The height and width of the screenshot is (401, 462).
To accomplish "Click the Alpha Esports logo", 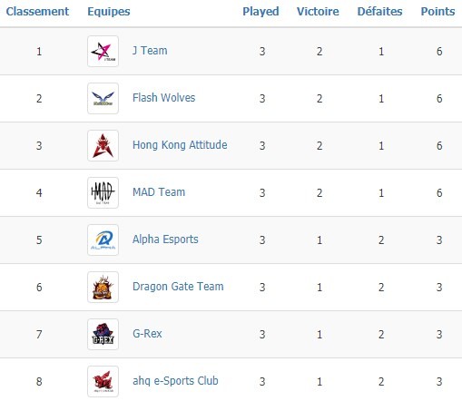I will [103, 240].
